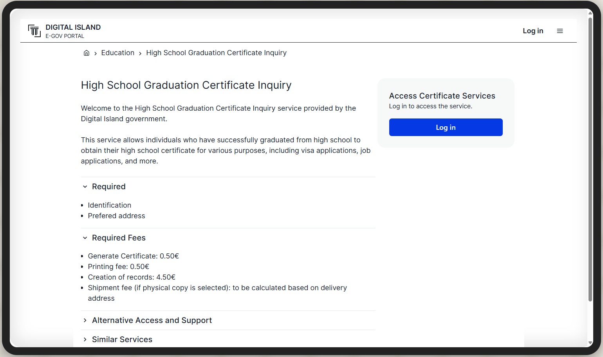Expand the Alternative Access and Support chevron
The image size is (603, 357).
85,321
